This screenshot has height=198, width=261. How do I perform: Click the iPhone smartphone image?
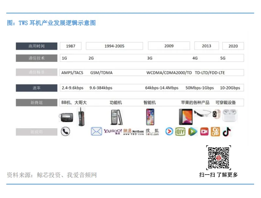coord(150,117)
